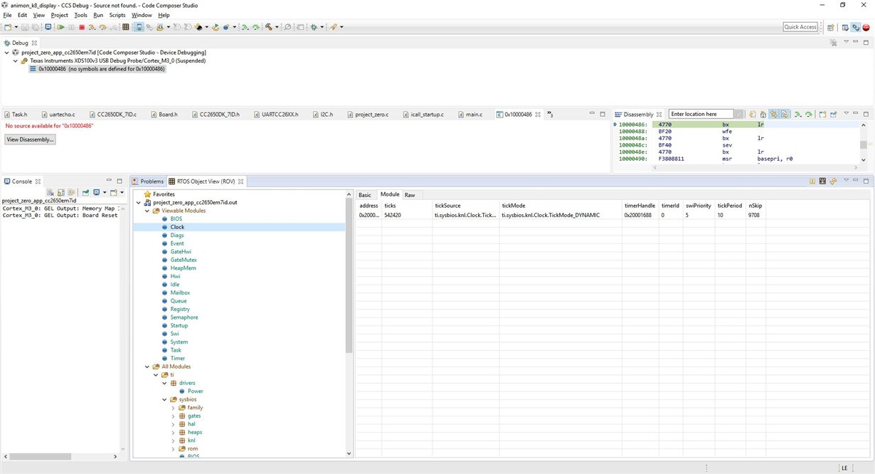This screenshot has height=474, width=875.
Task: Click the Quick Access button
Action: pos(800,27)
